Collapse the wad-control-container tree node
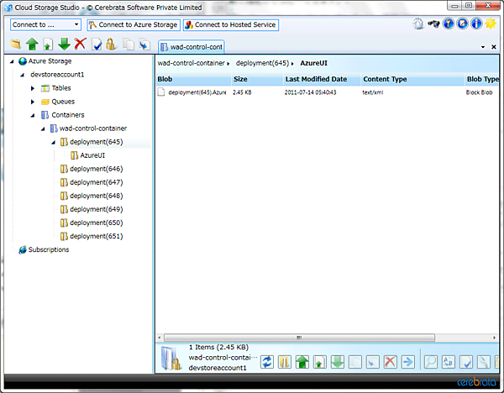This screenshot has width=504, height=393. coord(41,128)
